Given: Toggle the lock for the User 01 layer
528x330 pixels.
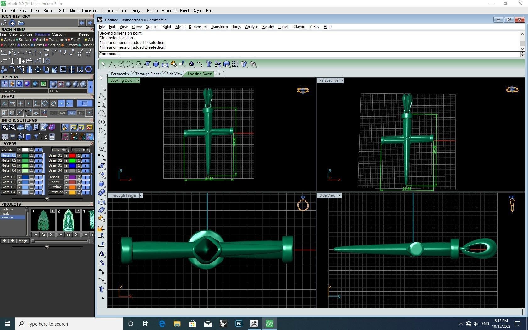Looking at the screenshot, I should pyautogui.click(x=79, y=156).
